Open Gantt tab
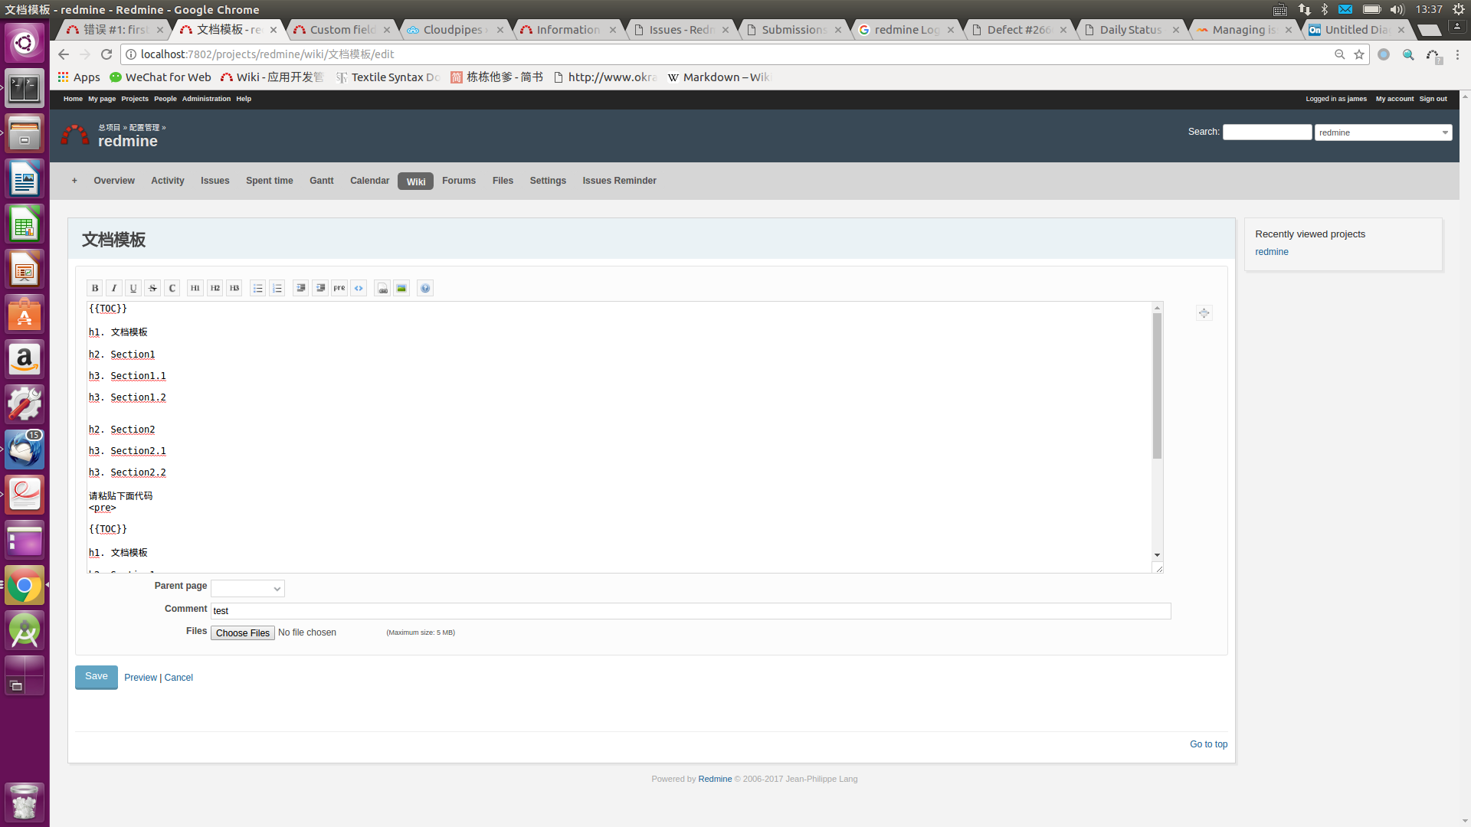1471x827 pixels. [x=322, y=181]
